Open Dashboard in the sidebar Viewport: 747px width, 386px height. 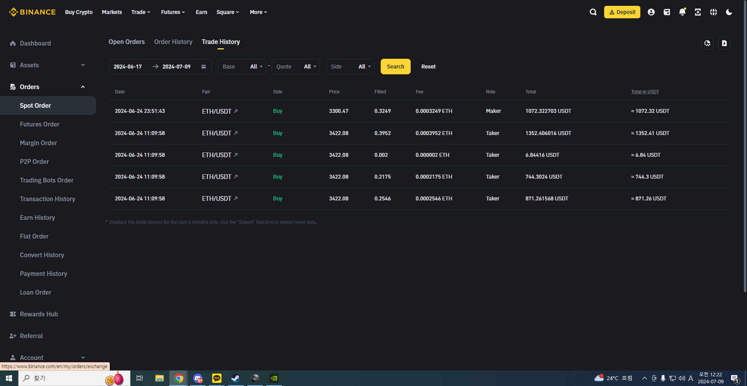pyautogui.click(x=35, y=43)
